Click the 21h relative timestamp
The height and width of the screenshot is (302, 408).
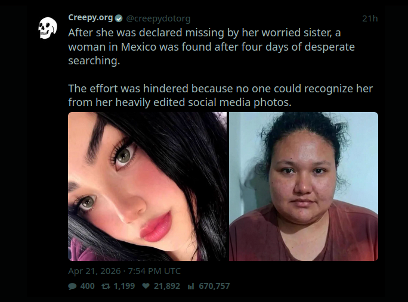(370, 18)
